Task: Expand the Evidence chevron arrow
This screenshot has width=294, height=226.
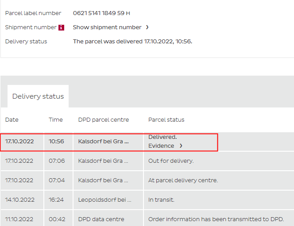Action: tap(181, 146)
